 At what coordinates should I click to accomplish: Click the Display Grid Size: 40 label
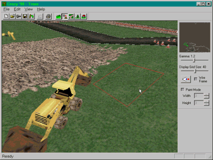click(193, 67)
